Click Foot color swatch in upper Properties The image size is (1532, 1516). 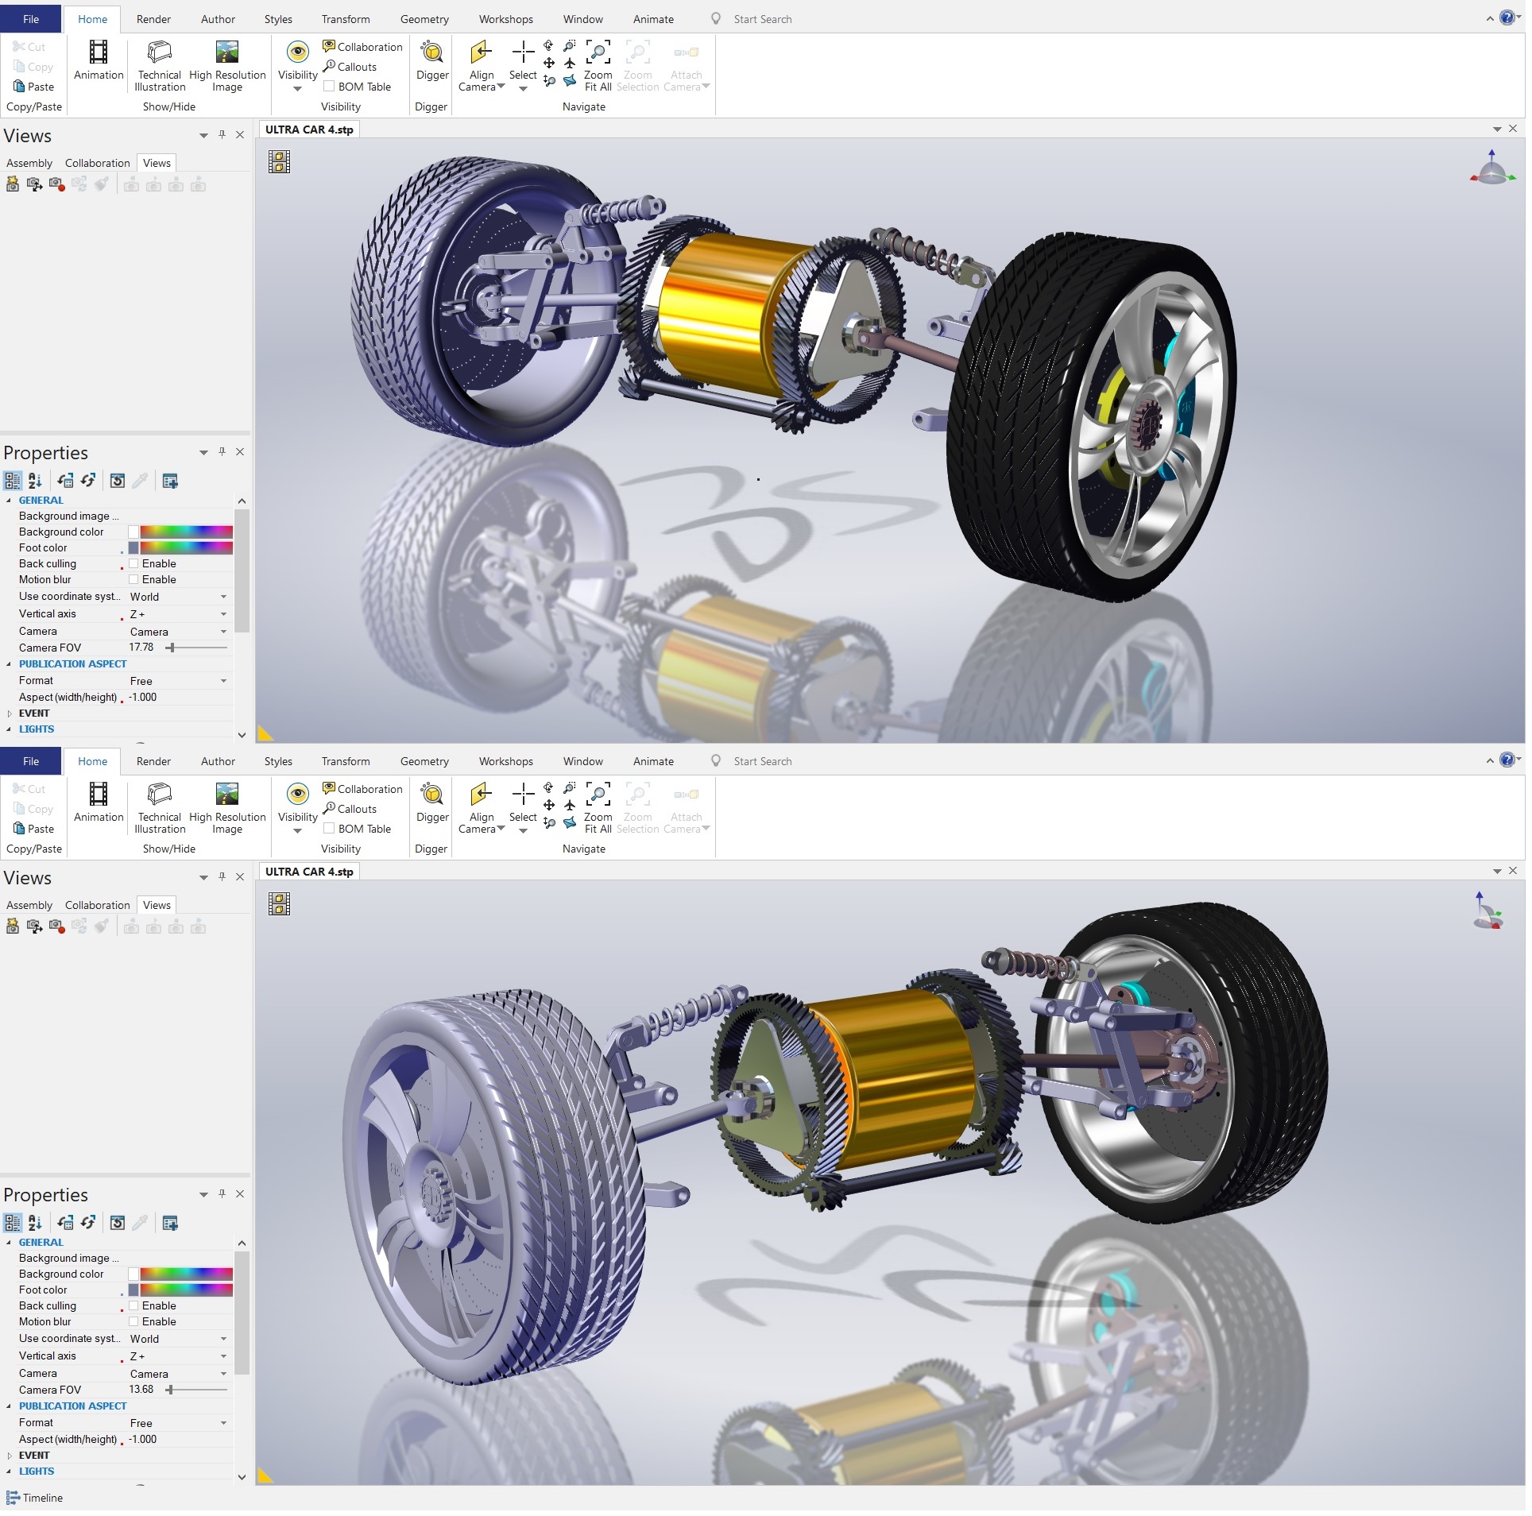[x=134, y=550]
